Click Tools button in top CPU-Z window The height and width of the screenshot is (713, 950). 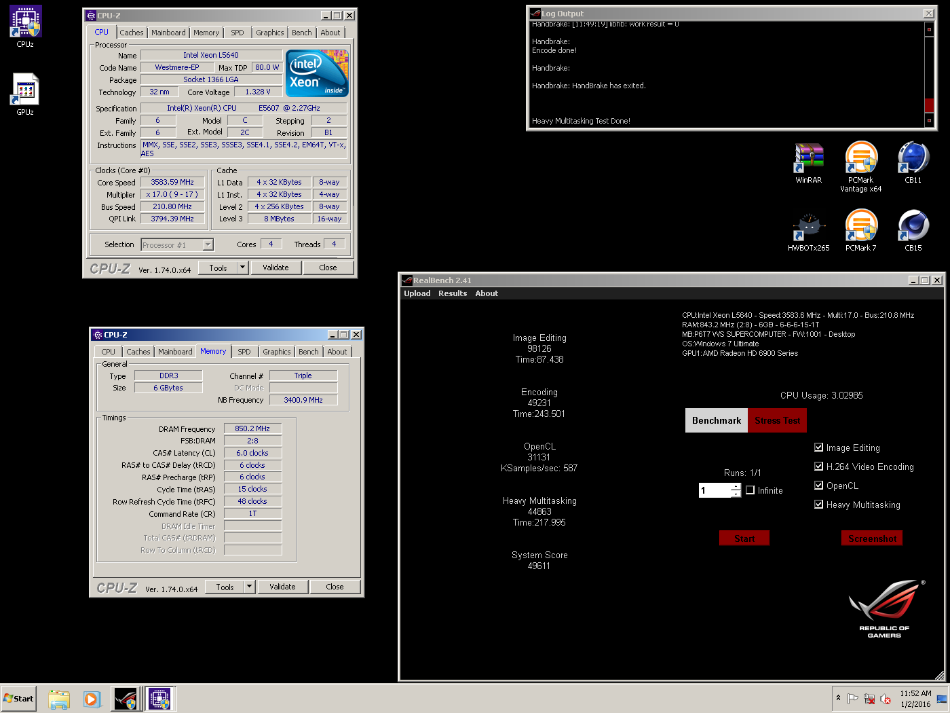(218, 268)
